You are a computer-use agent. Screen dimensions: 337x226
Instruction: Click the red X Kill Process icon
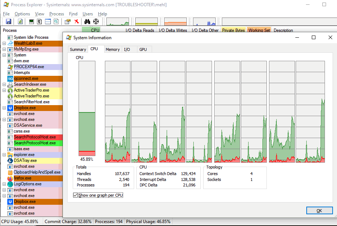tap(76, 22)
